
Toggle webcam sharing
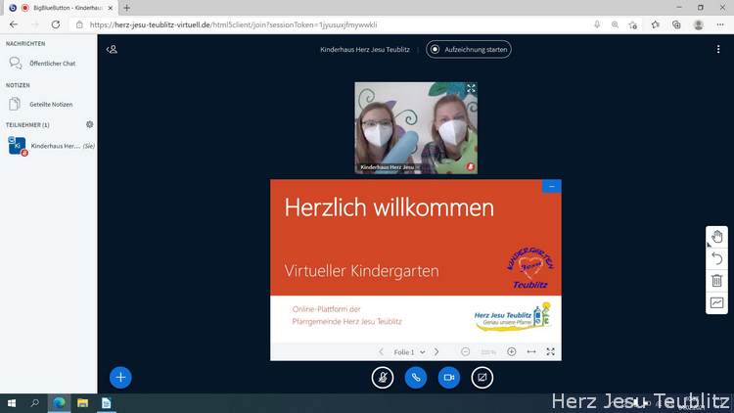pyautogui.click(x=449, y=377)
